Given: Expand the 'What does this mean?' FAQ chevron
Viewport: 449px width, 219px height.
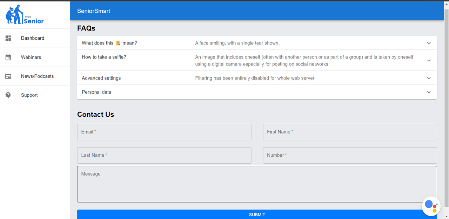Looking at the screenshot, I should point(429,43).
